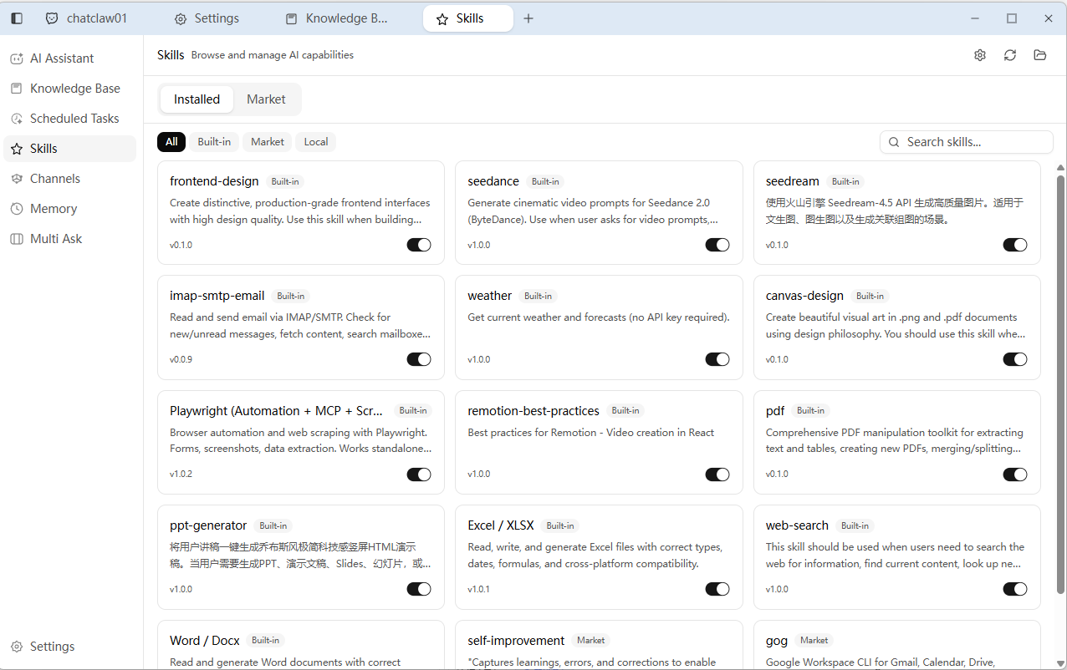1067x670 pixels.
Task: Open the canvas-design skill title
Action: 804,296
